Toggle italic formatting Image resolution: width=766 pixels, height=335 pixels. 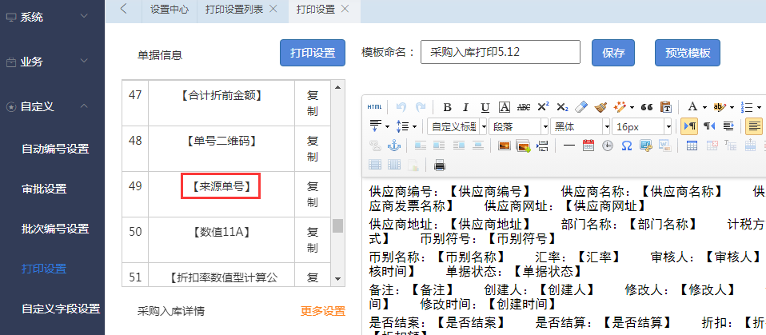pos(466,107)
